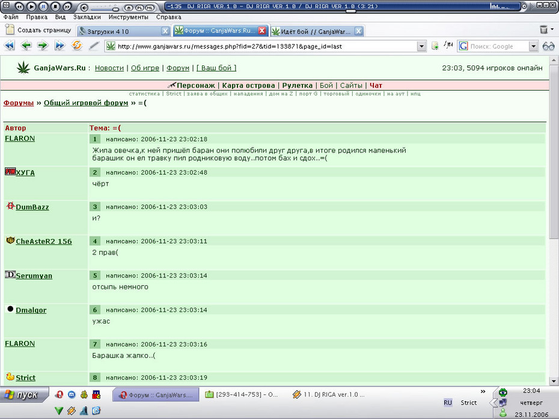This screenshot has width=559, height=419.
Task: Open the Справка menu
Action: (169, 17)
